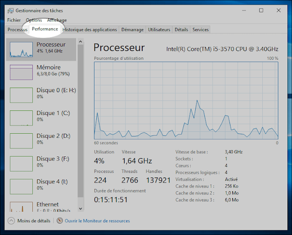
Task: Select the Ethernet graph thumbnail
Action: (x=21, y=207)
